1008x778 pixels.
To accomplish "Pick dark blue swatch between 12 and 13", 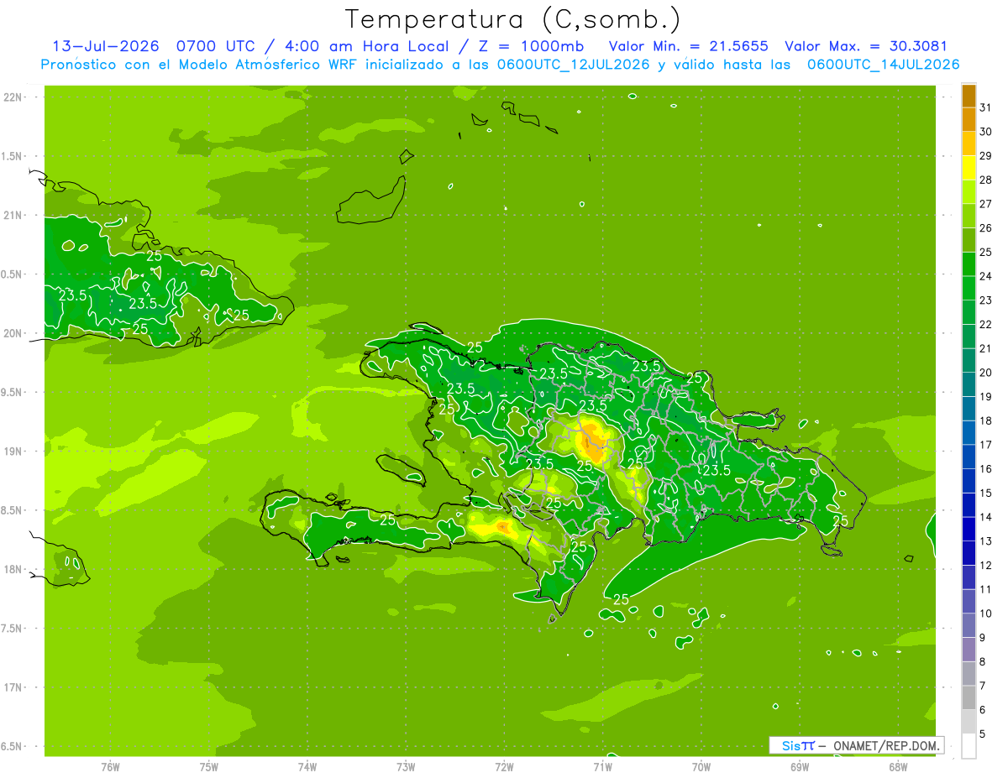I will [969, 554].
